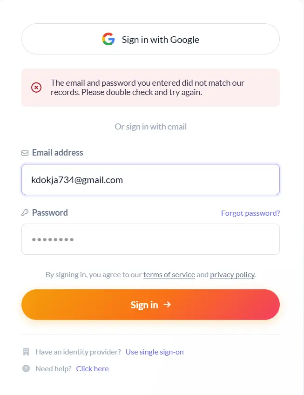This screenshot has width=304, height=395.
Task: Click the envelope icon beside Email address
Action: pyautogui.click(x=25, y=153)
